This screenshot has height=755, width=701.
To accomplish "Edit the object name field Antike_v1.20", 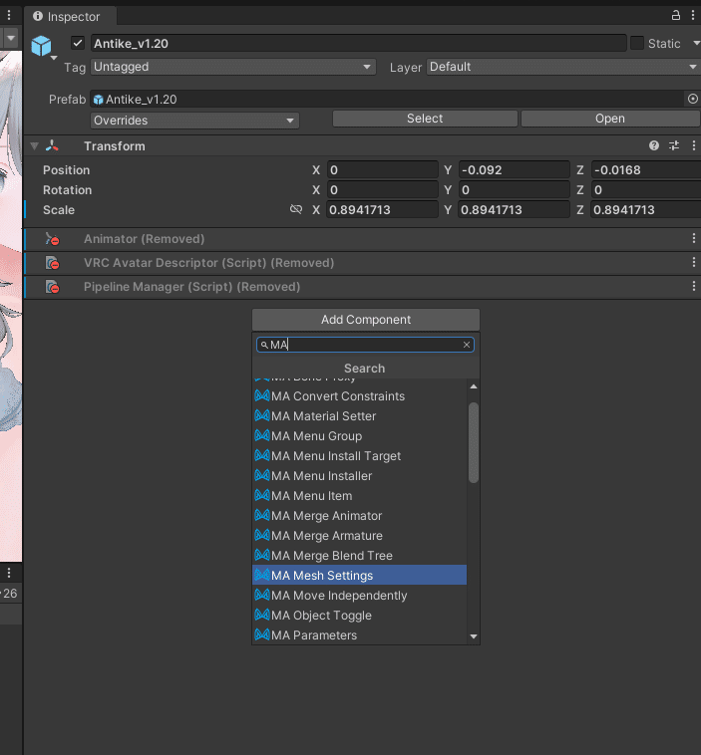I will [x=358, y=44].
